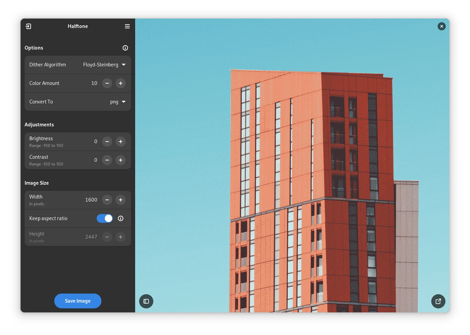Expand the Dither Algorithm dropdown

tap(104, 65)
